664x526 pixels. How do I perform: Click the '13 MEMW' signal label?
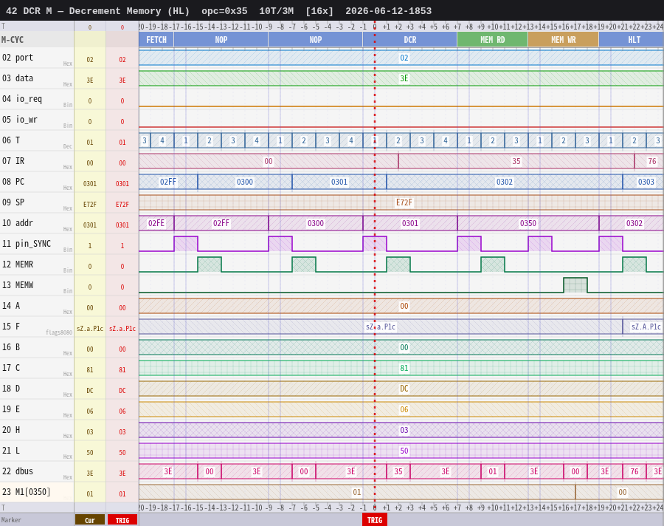point(18,285)
